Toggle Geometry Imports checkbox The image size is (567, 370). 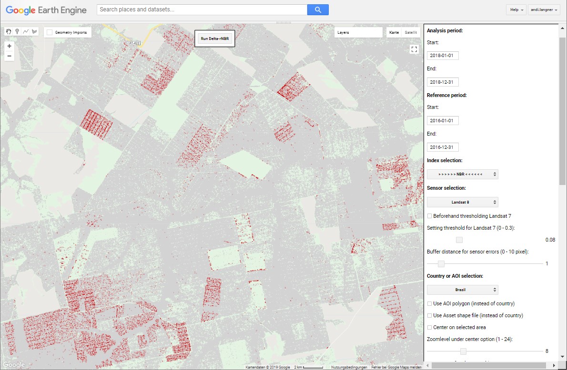(50, 32)
